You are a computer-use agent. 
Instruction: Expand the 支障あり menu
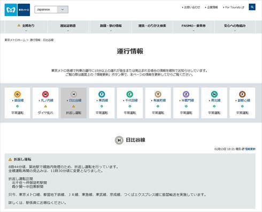pos(26,27)
